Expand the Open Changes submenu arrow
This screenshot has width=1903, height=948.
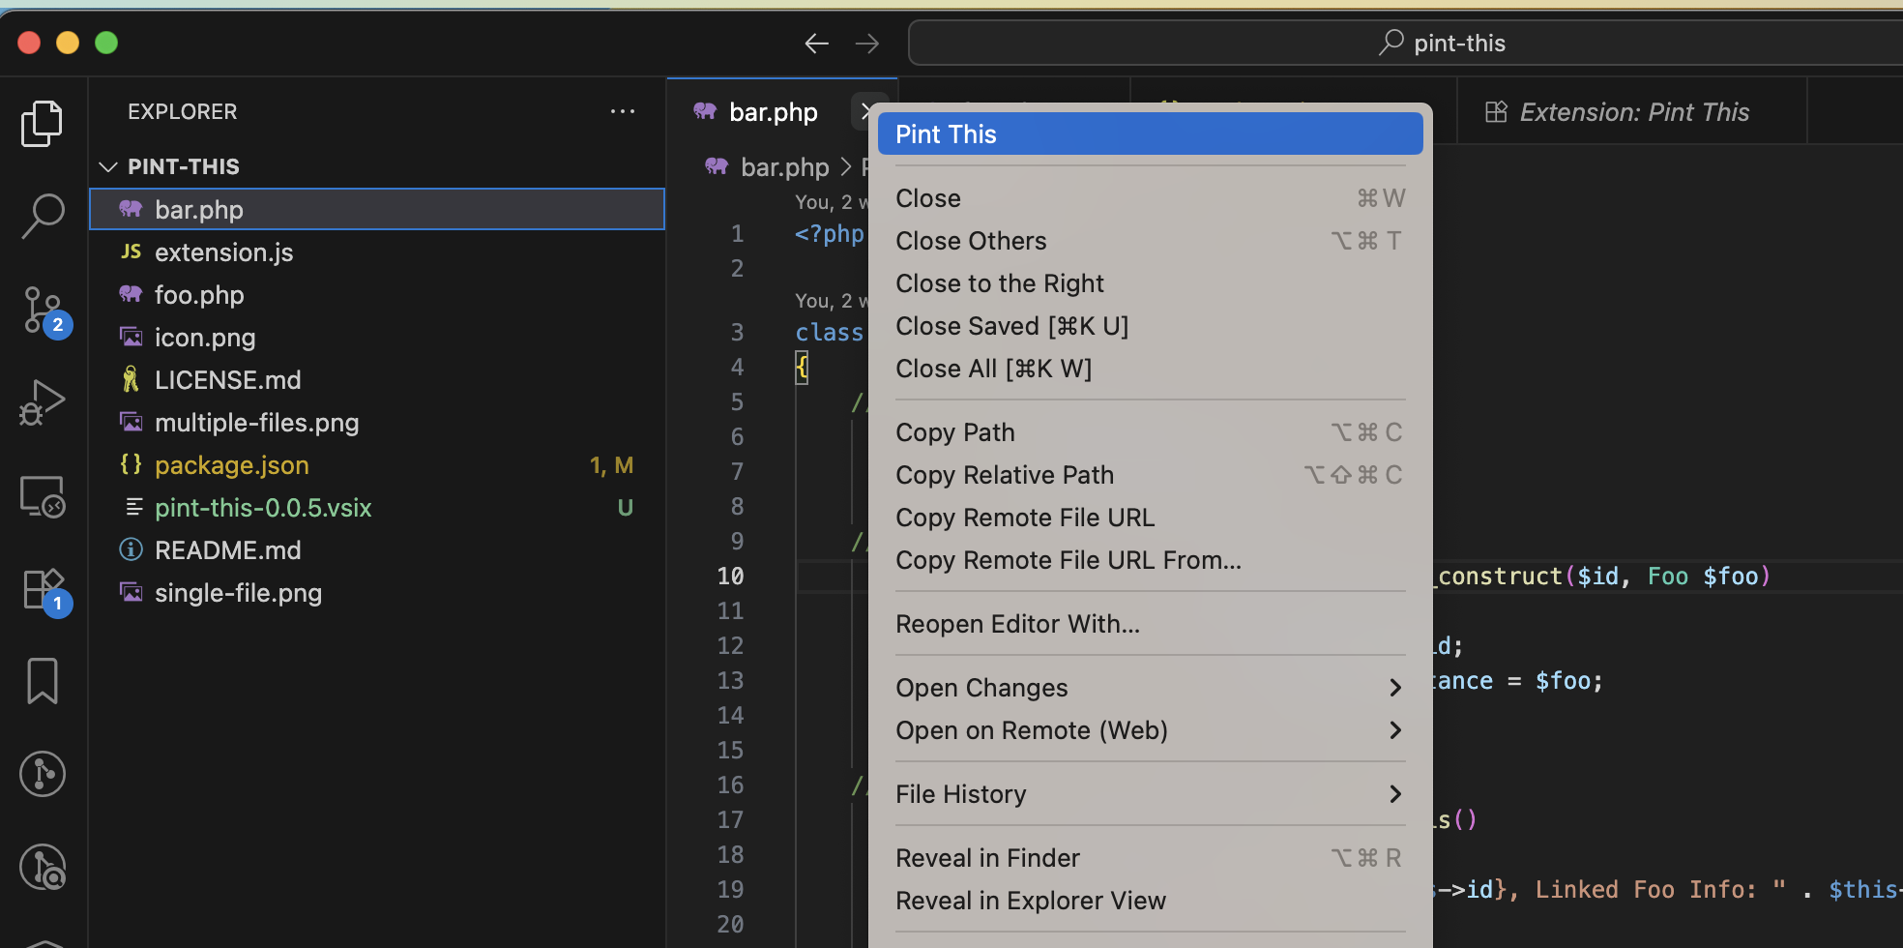pyautogui.click(x=1394, y=688)
